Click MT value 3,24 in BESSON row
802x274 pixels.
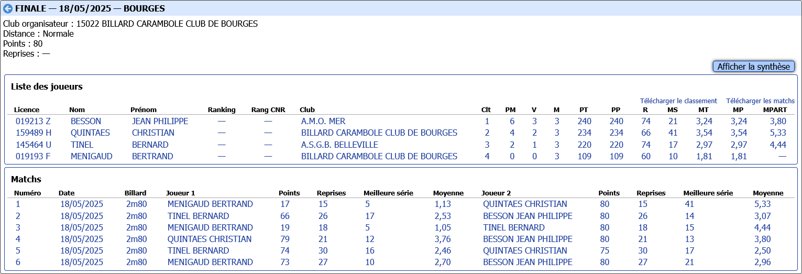[704, 121]
